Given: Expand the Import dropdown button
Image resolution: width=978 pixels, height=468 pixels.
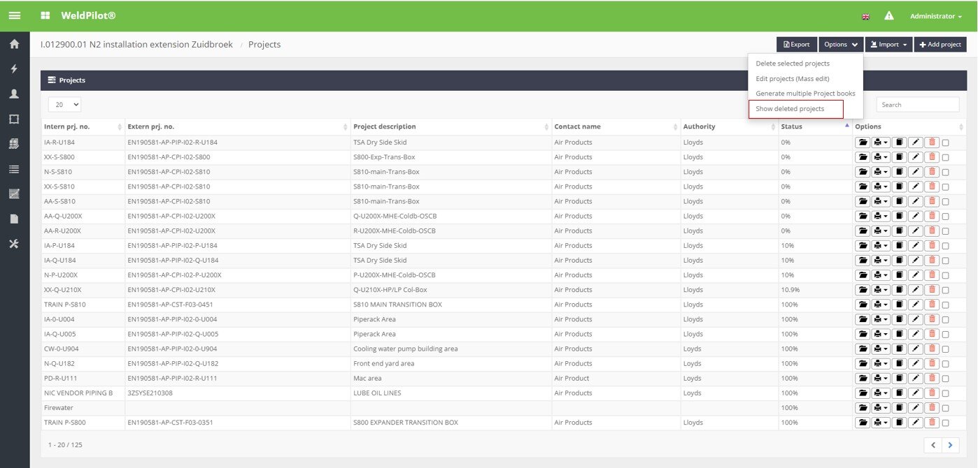Looking at the screenshot, I should click(x=888, y=45).
